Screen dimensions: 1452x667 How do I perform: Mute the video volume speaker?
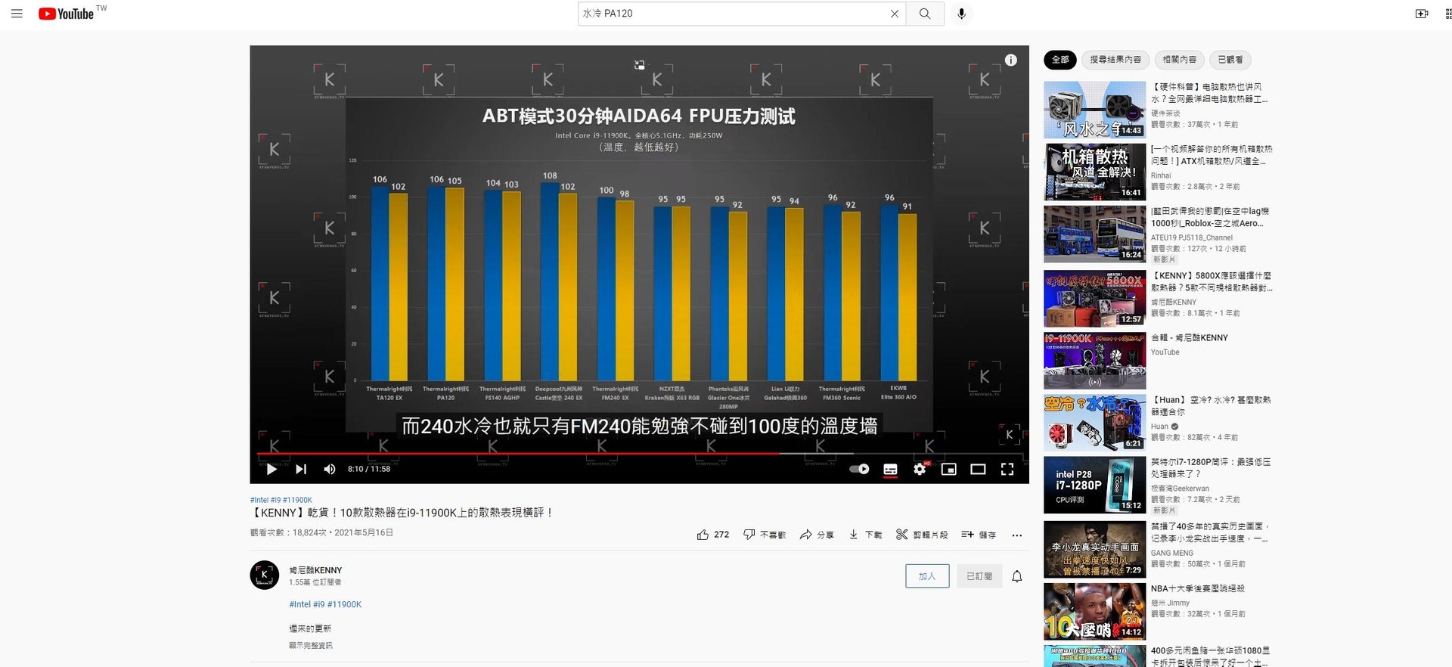point(329,469)
